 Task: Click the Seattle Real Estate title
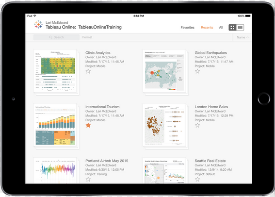[210, 161]
